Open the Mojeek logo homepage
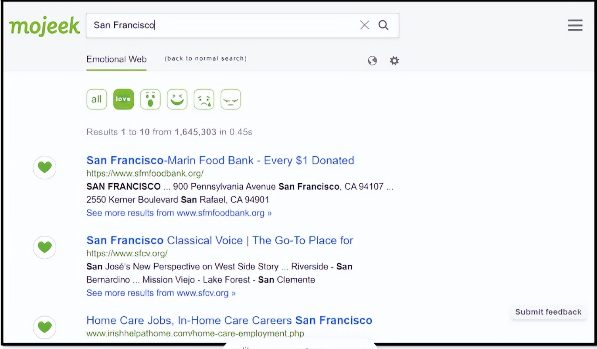This screenshot has height=349, width=597. (44, 26)
